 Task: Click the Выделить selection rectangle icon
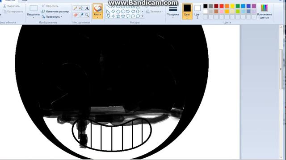pos(34,8)
